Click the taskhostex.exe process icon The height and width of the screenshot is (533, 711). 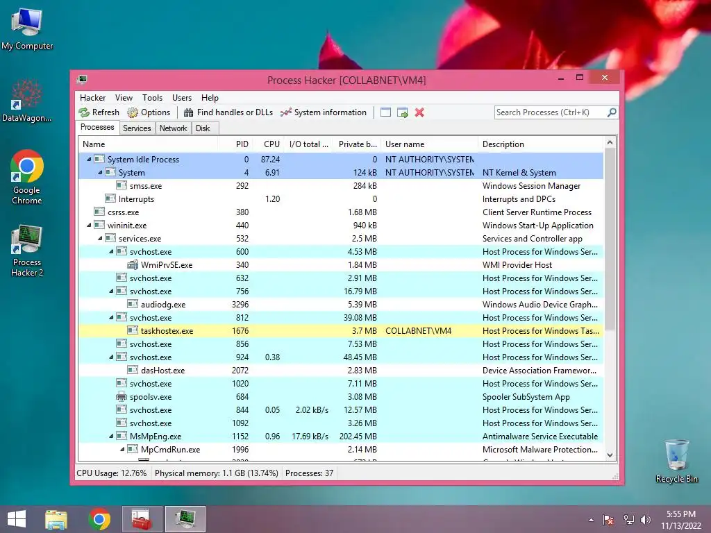[133, 330]
